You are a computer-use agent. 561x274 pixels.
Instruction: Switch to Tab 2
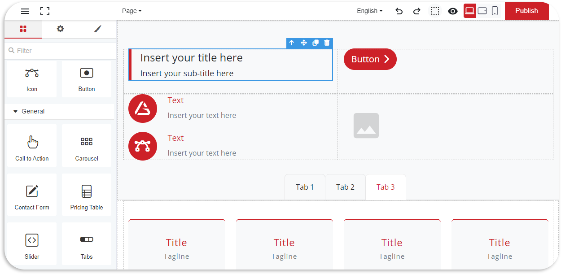coord(345,187)
